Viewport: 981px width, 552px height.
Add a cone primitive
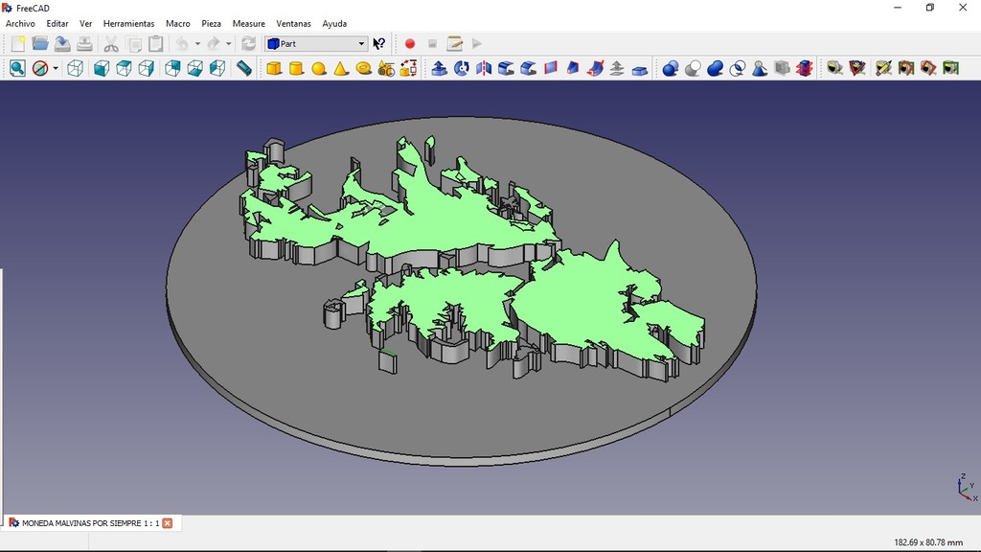click(x=341, y=68)
